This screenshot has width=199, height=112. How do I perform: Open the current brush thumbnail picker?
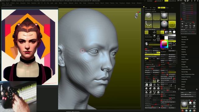point(149,16)
